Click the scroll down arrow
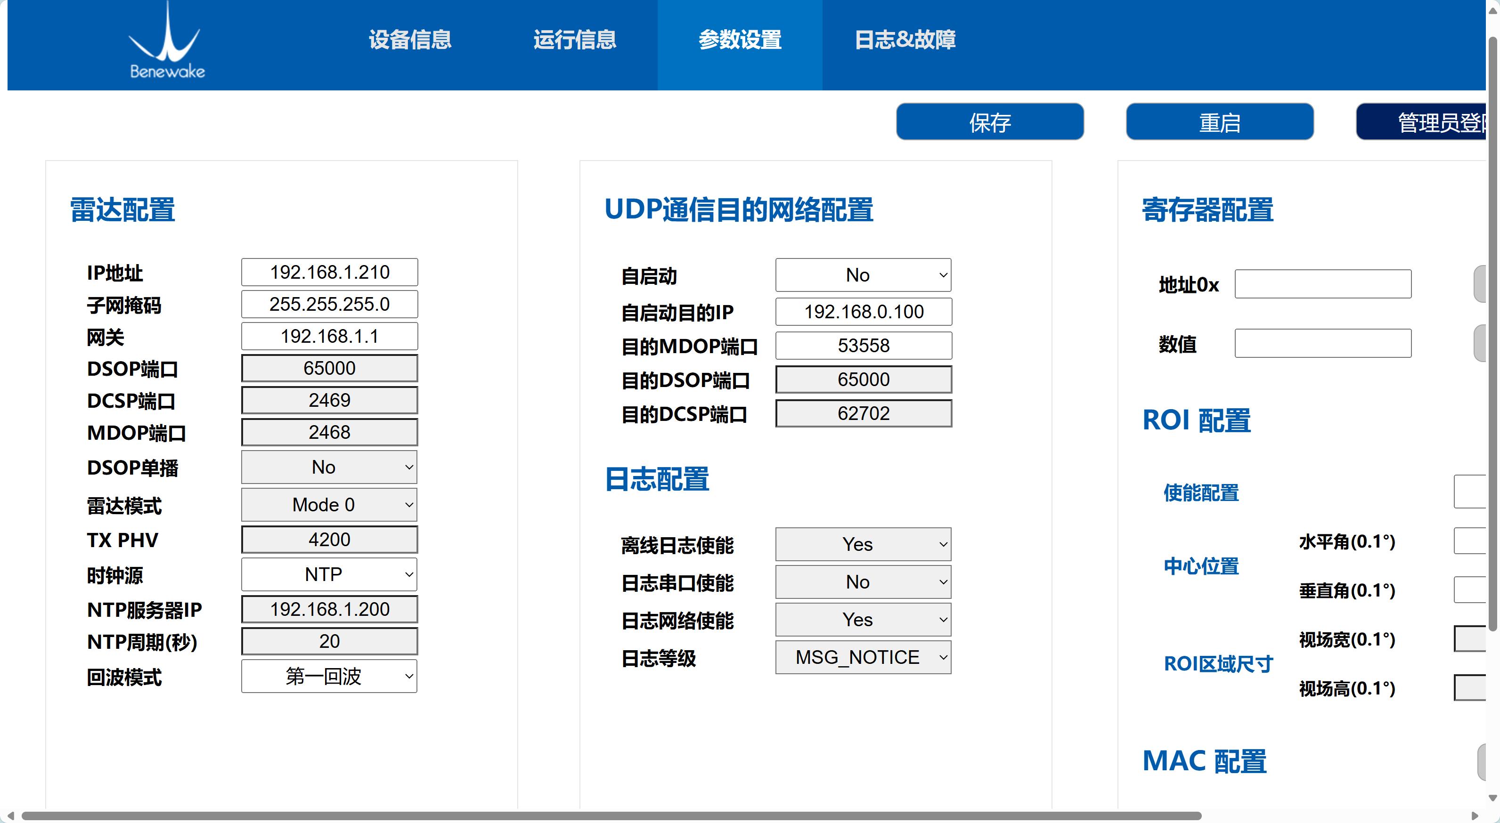The image size is (1500, 823). point(1493,798)
